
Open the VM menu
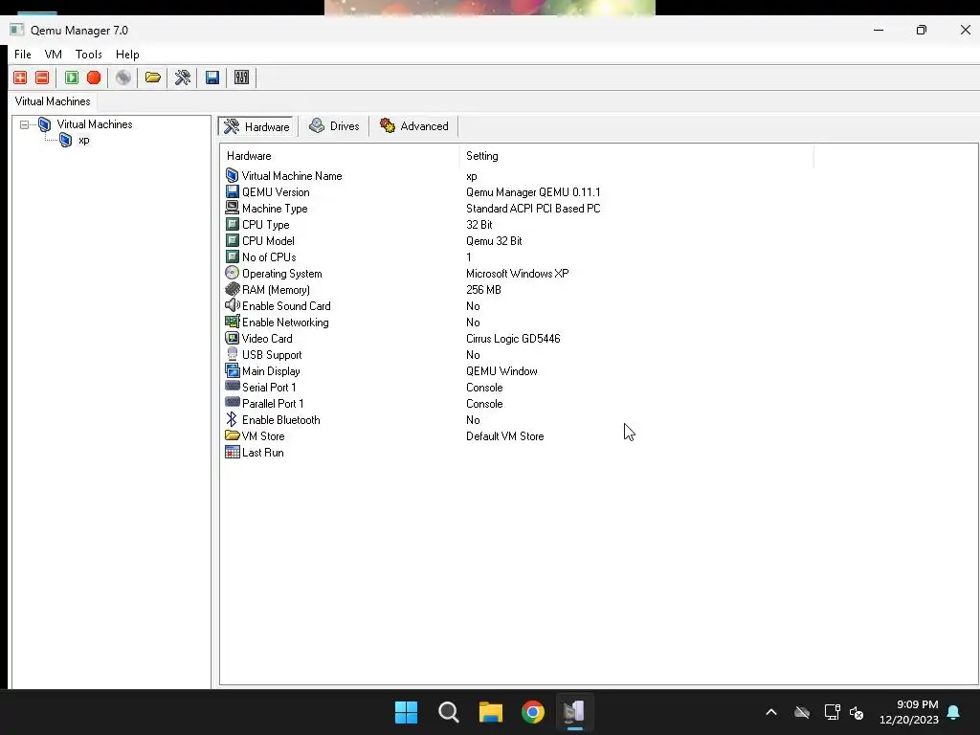(x=54, y=55)
